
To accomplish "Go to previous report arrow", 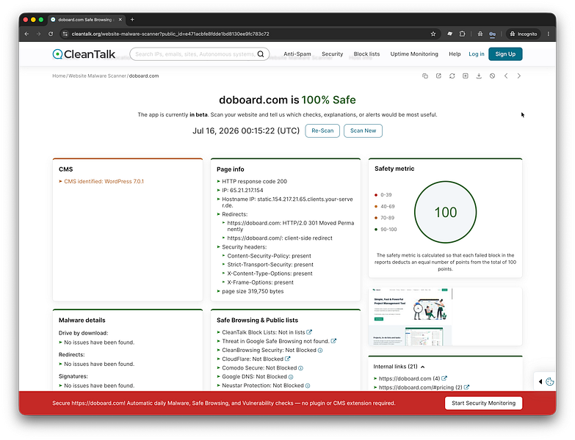I will 506,76.
